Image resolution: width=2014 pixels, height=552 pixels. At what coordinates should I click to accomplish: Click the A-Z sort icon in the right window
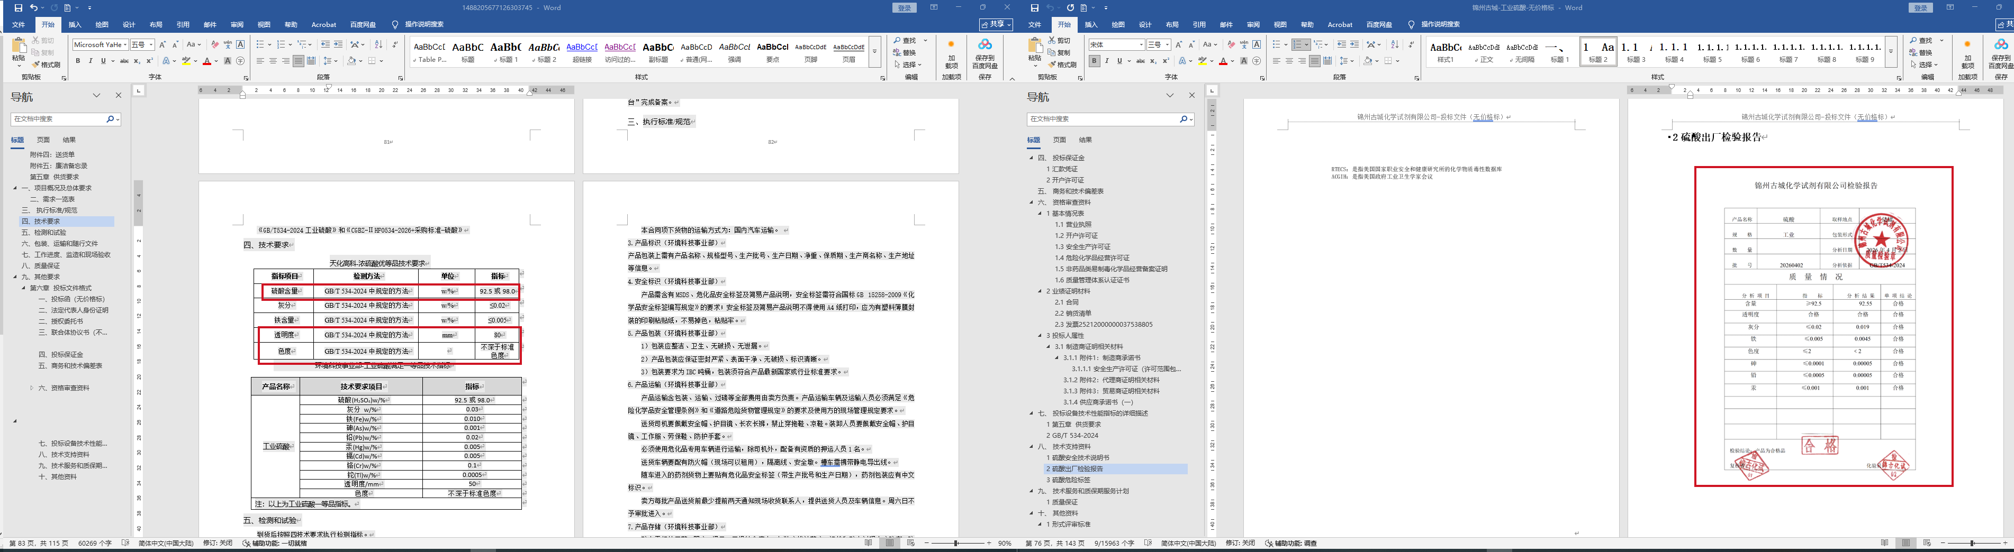[1395, 44]
